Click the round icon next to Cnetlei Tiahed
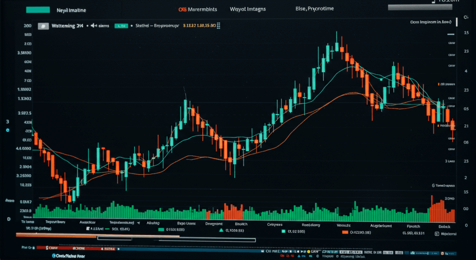476x260 pixels. click(55, 256)
